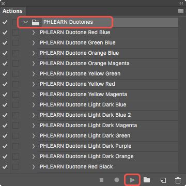
Task: Expand the Duotone Light Dark Blue action
Action: pyautogui.click(x=34, y=105)
